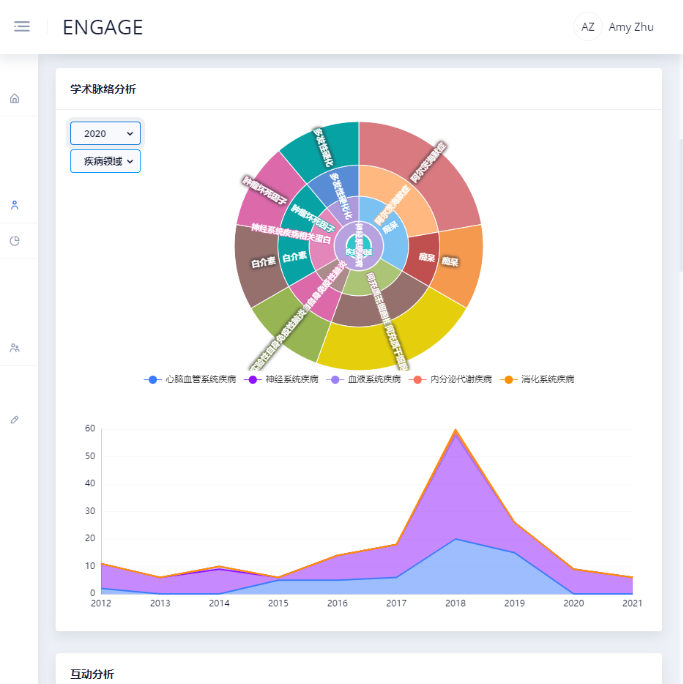Open the group users sidebar icon
The image size is (684, 684).
click(x=15, y=348)
